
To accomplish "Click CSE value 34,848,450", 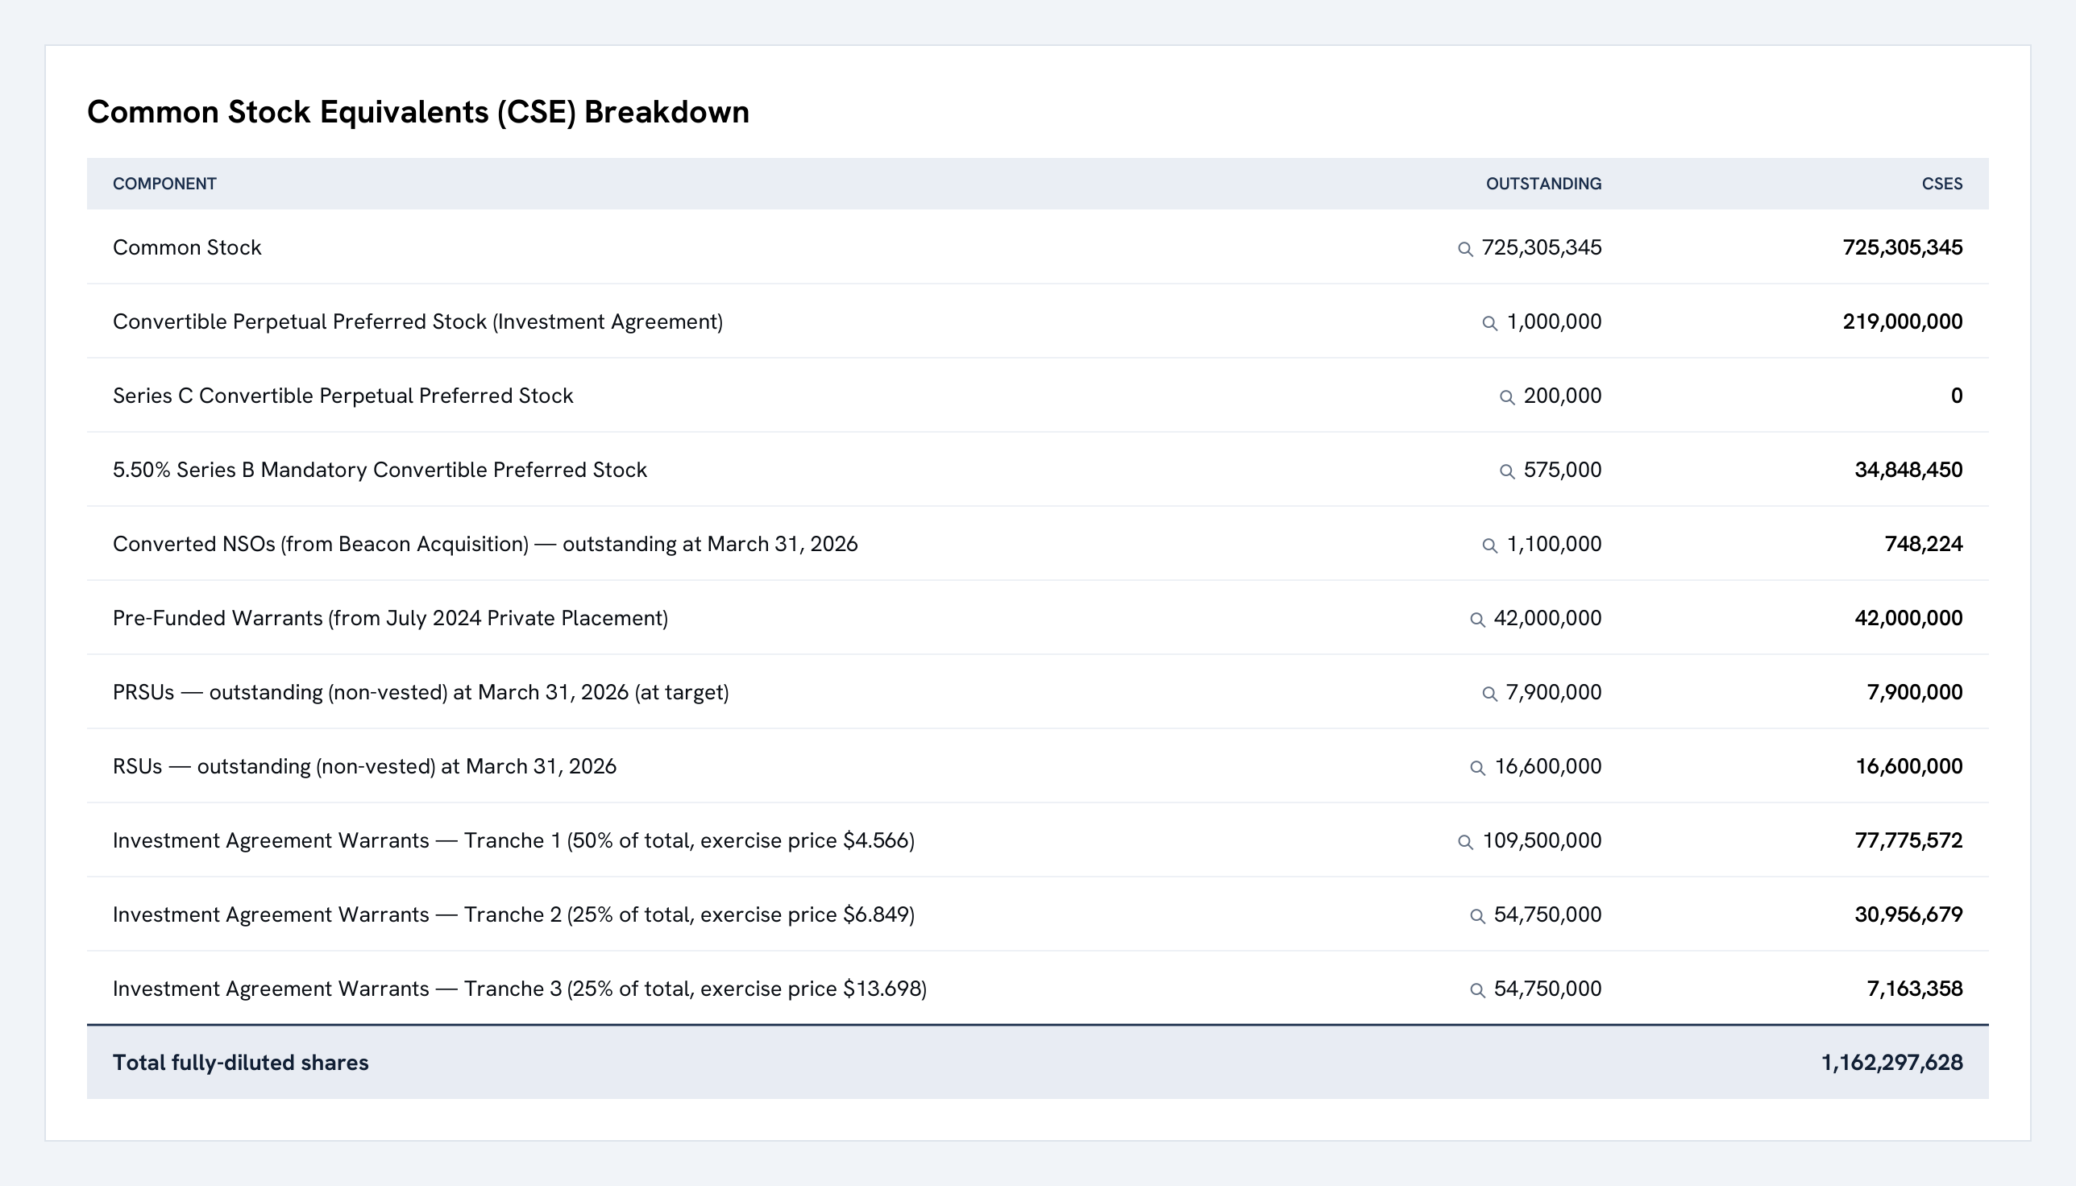I will (x=1908, y=470).
